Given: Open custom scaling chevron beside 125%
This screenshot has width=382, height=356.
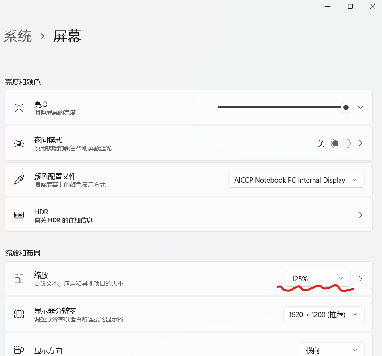Looking at the screenshot, I should [x=361, y=279].
